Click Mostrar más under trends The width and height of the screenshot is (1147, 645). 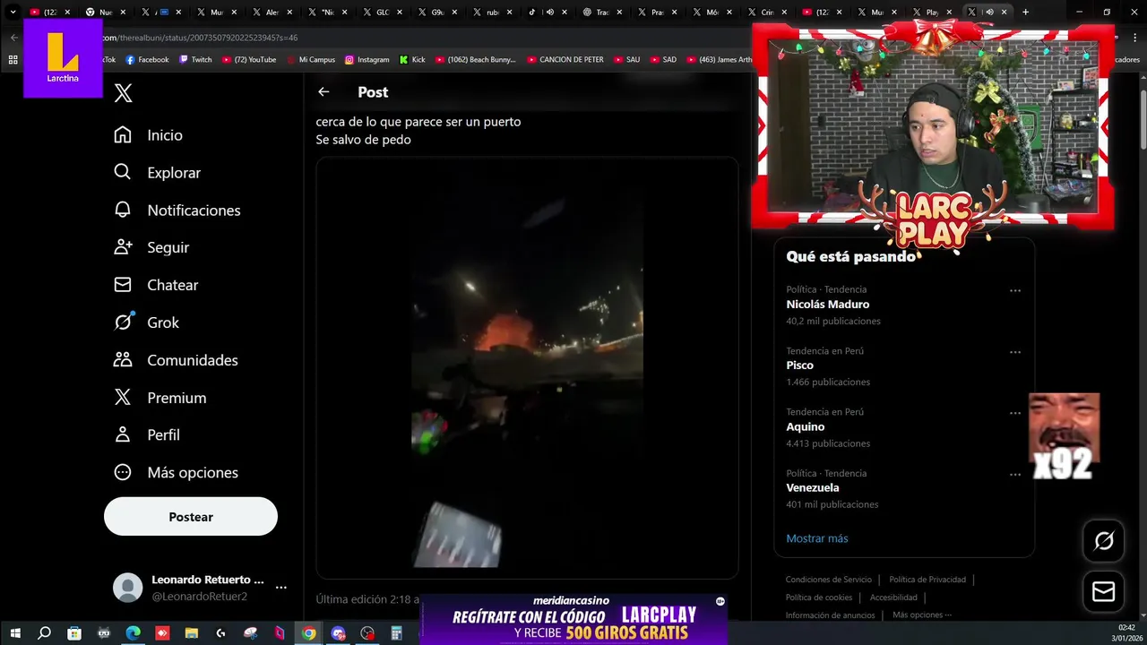816,538
